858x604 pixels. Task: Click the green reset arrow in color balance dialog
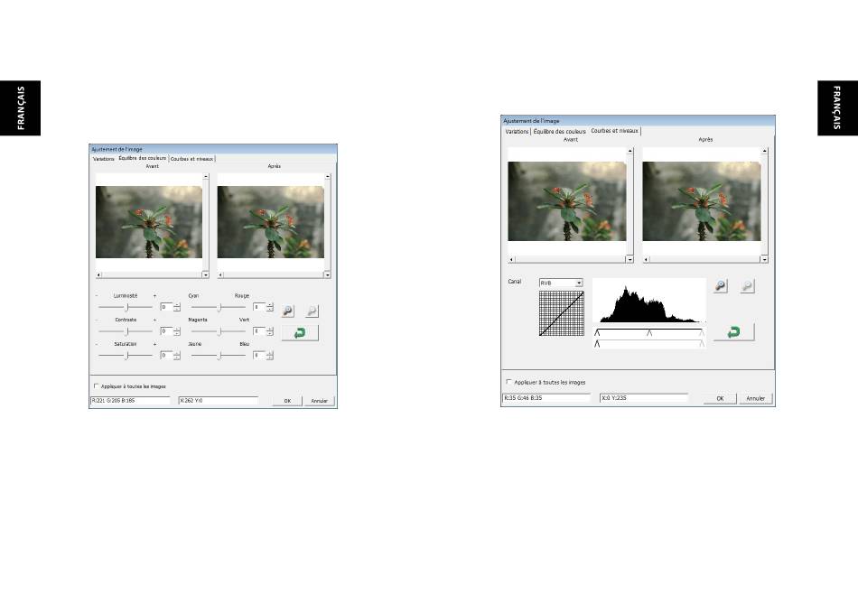[300, 332]
